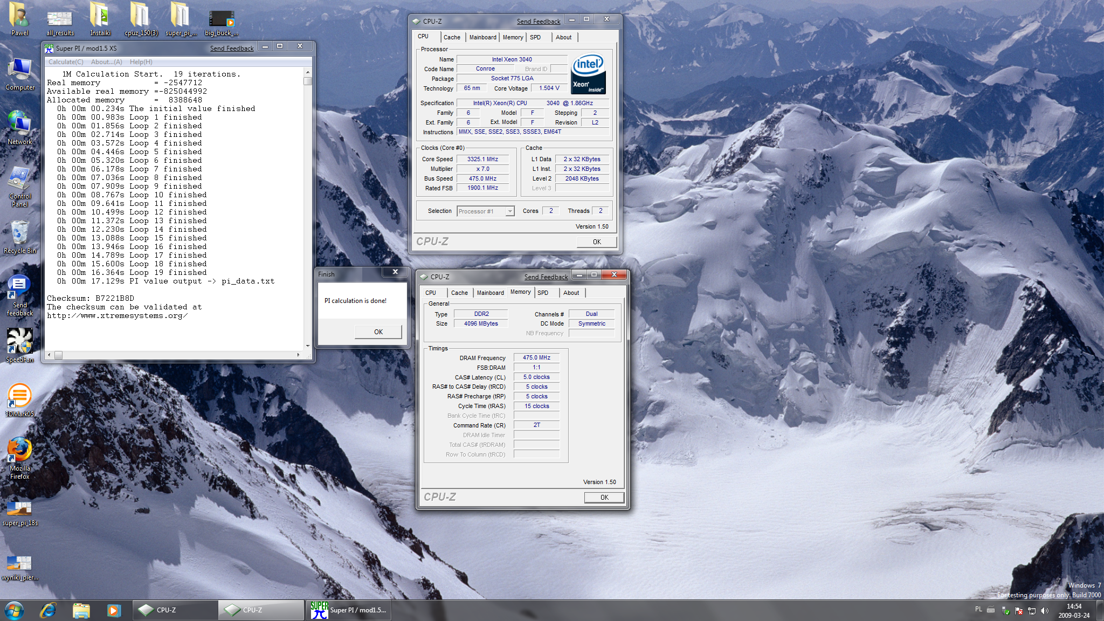Open the Calculate(C) menu in Super PI
The image size is (1104, 621).
(x=66, y=62)
